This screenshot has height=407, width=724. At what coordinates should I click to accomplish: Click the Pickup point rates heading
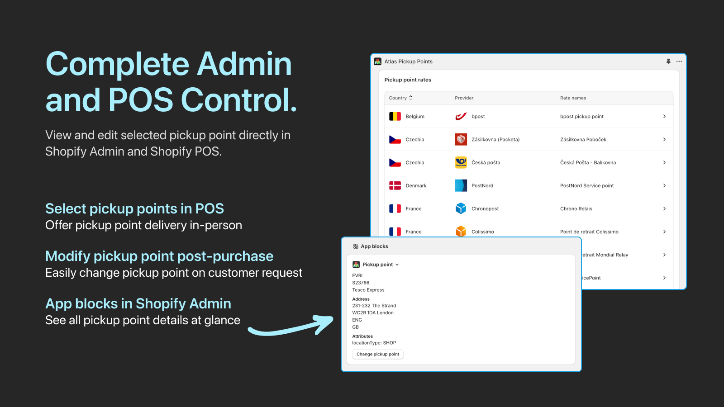pyautogui.click(x=408, y=80)
